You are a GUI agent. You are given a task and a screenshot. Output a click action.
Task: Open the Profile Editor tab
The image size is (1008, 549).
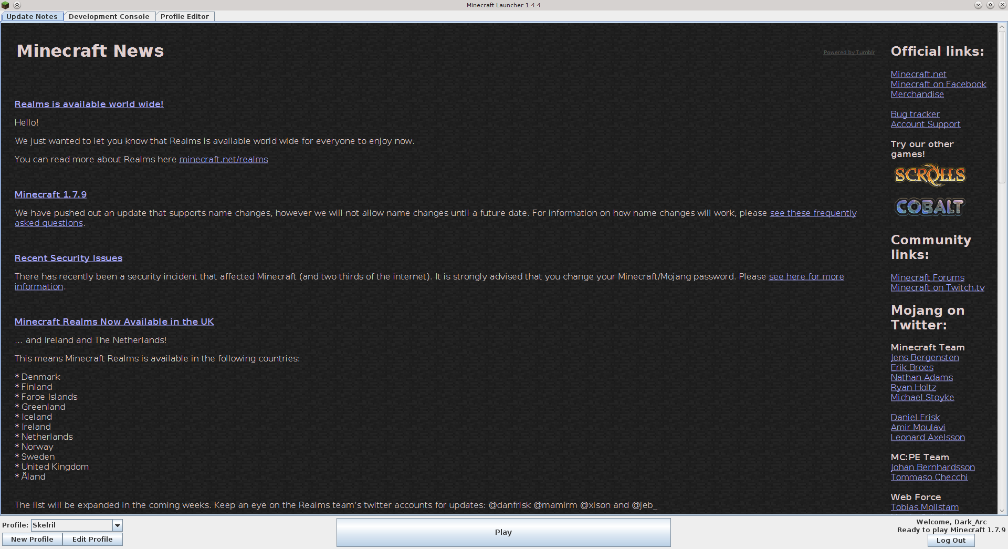click(x=185, y=16)
